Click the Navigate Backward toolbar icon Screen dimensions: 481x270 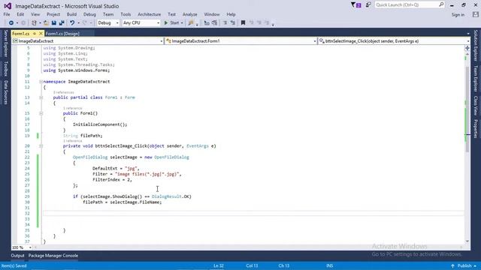pyautogui.click(x=11, y=23)
